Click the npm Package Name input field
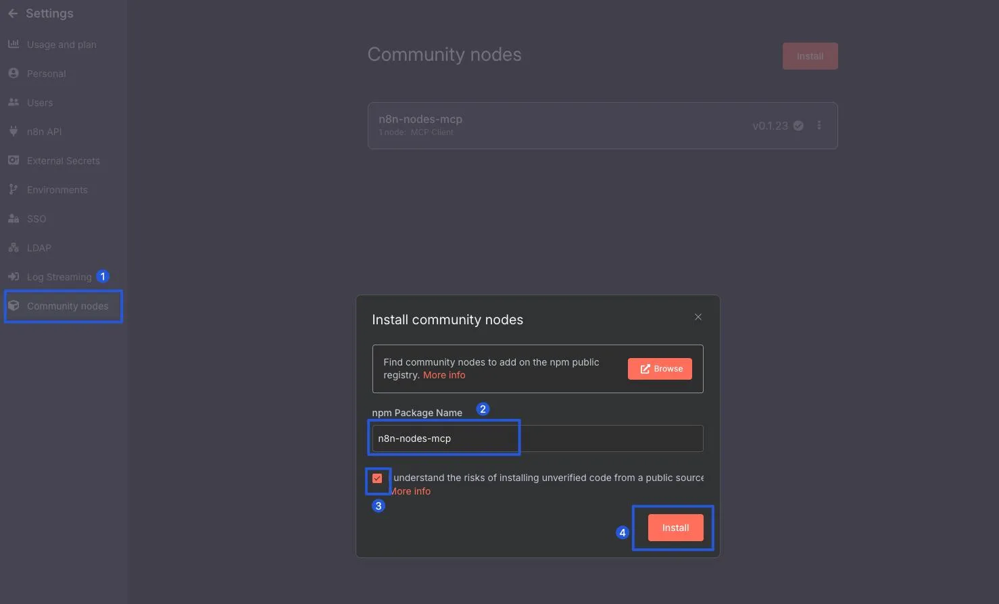This screenshot has height=604, width=999. coord(537,438)
